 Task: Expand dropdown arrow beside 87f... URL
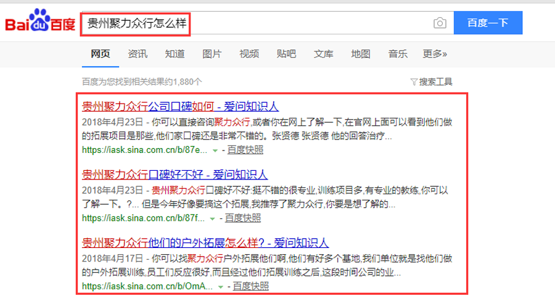click(212, 219)
